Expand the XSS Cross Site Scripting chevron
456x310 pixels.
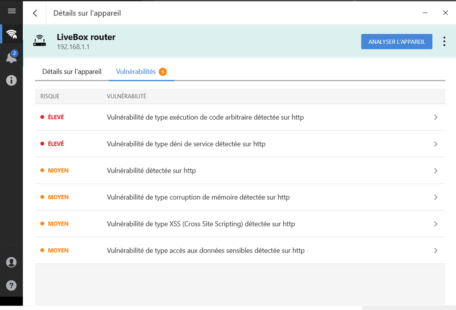coord(435,224)
